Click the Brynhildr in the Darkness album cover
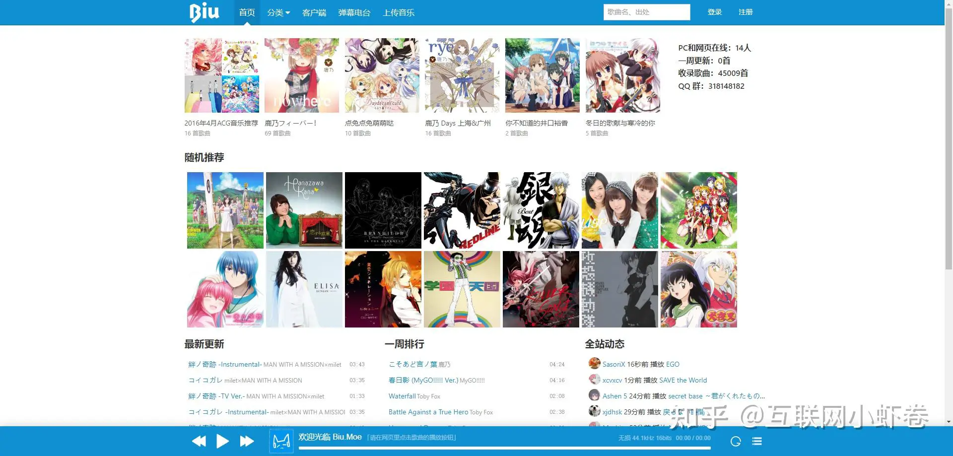 coord(383,210)
